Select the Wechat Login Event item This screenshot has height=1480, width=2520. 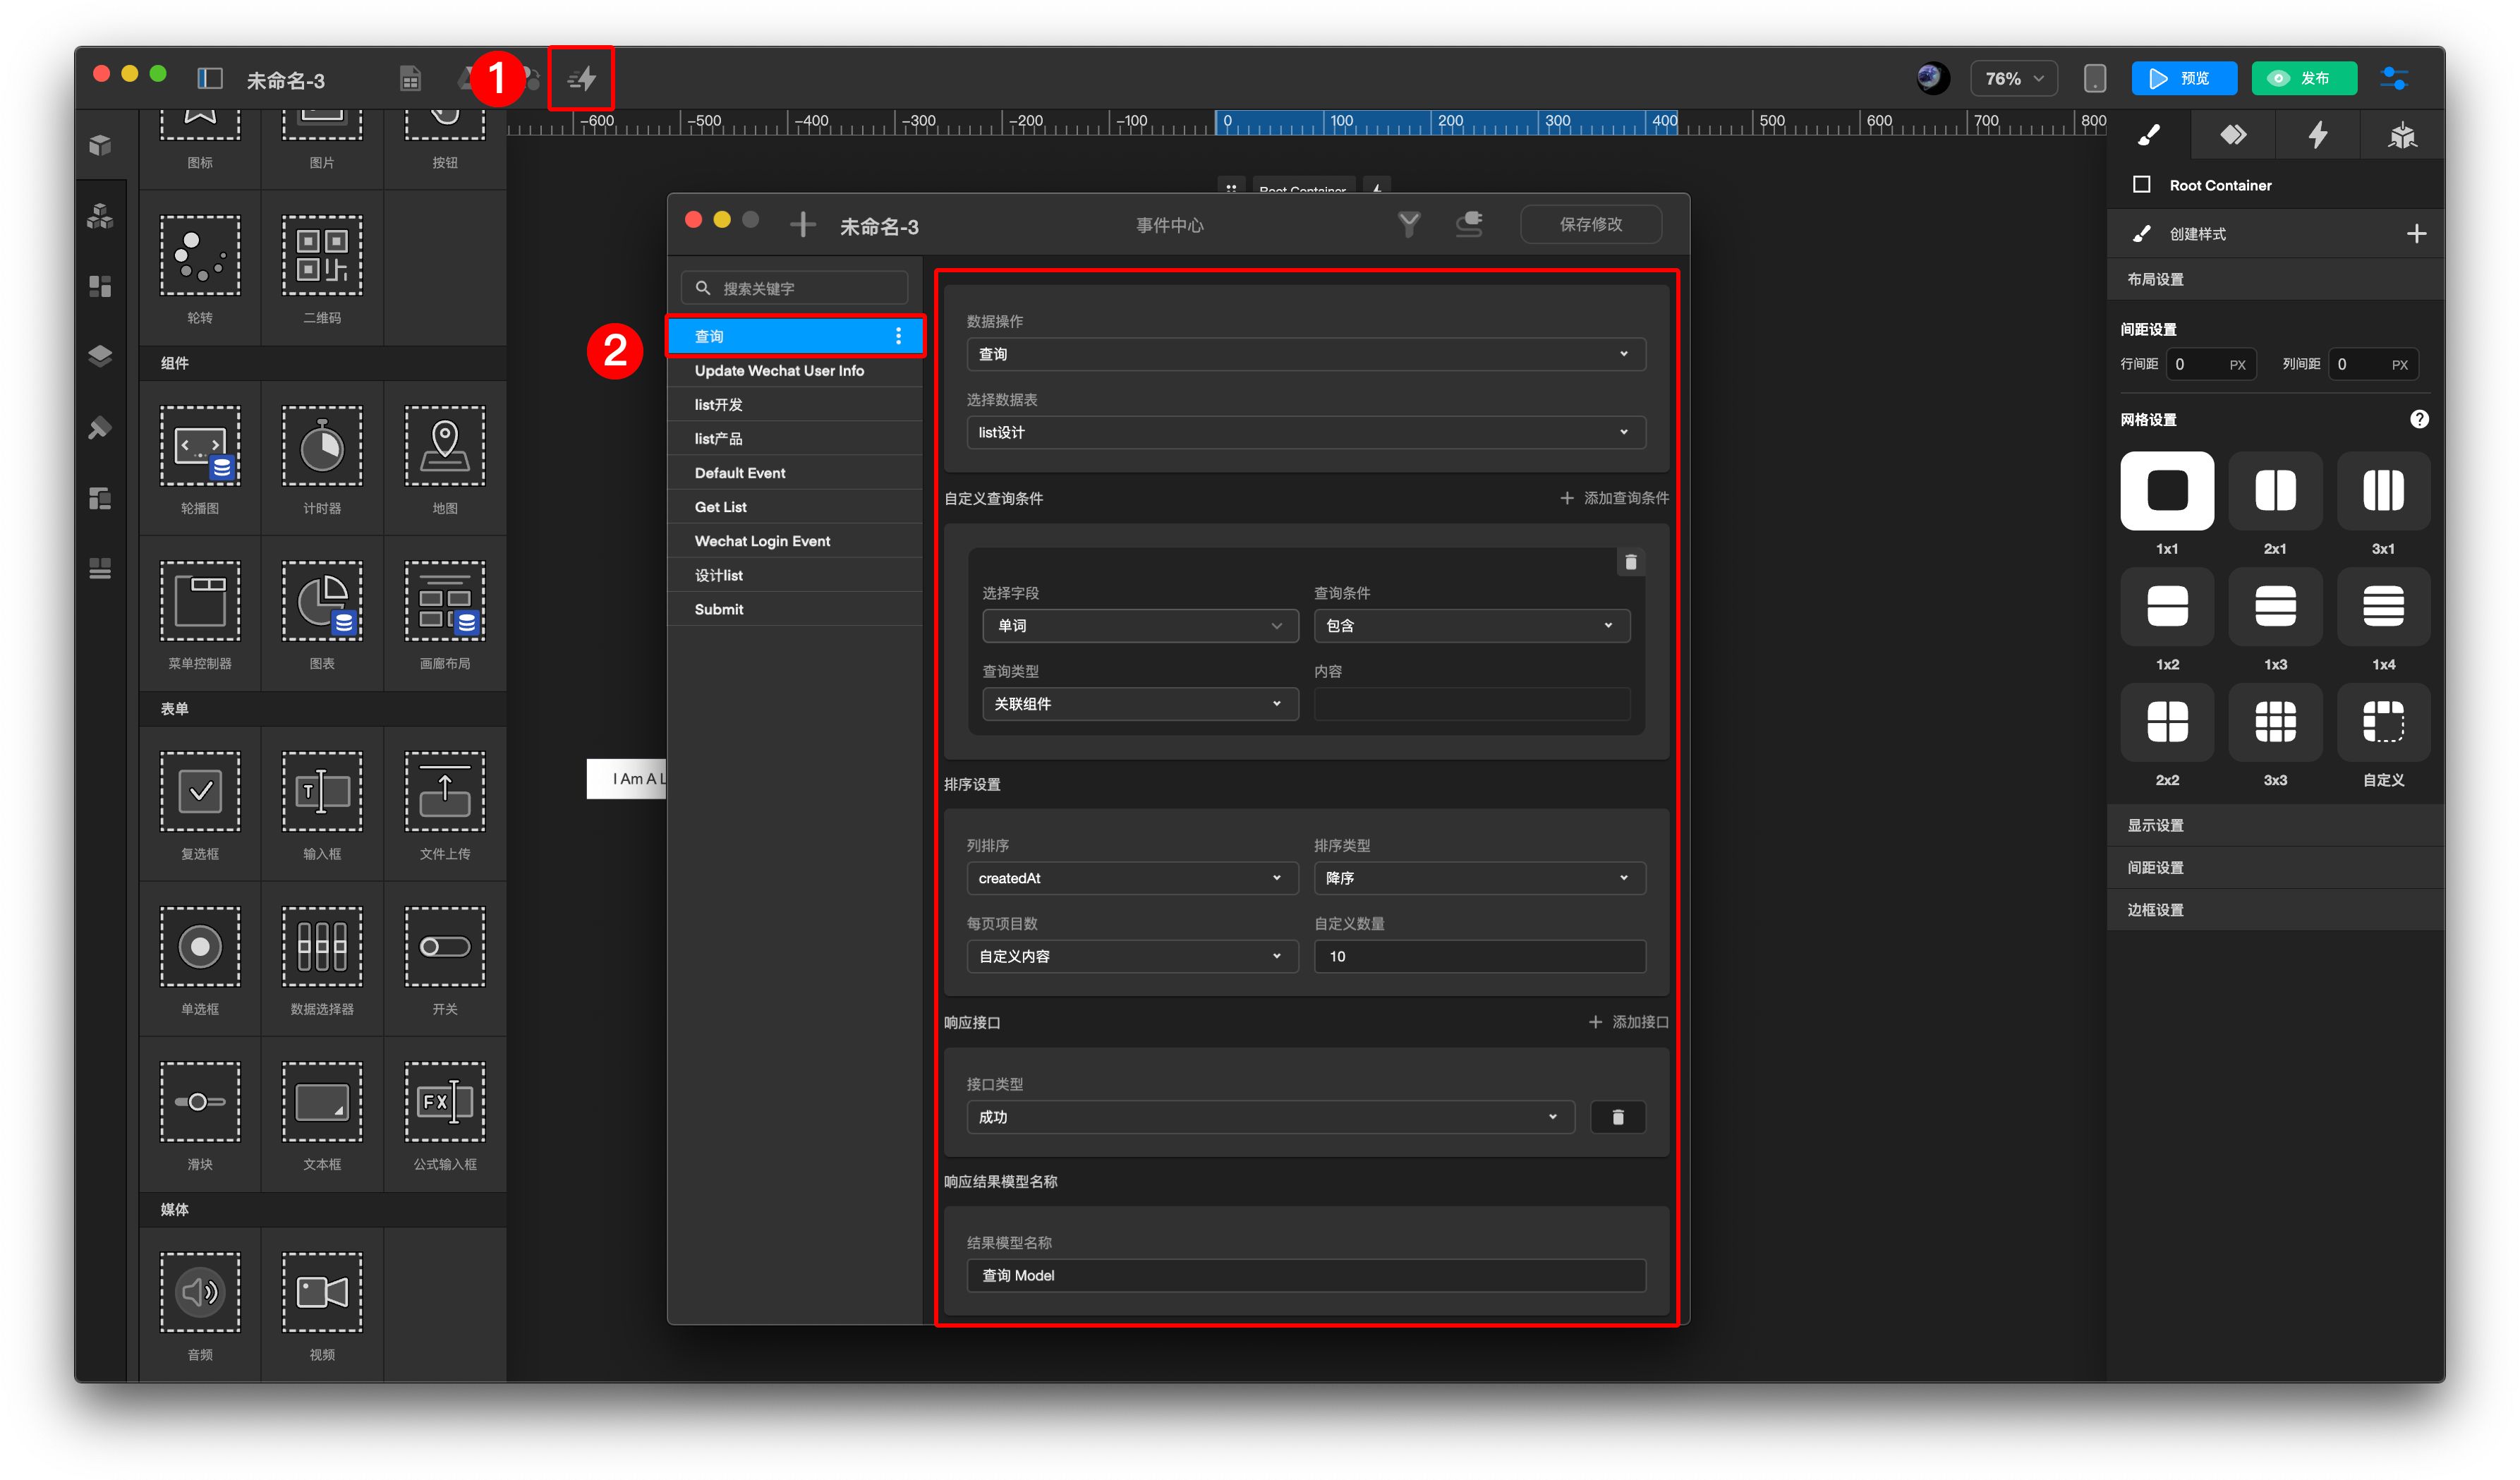[795, 541]
